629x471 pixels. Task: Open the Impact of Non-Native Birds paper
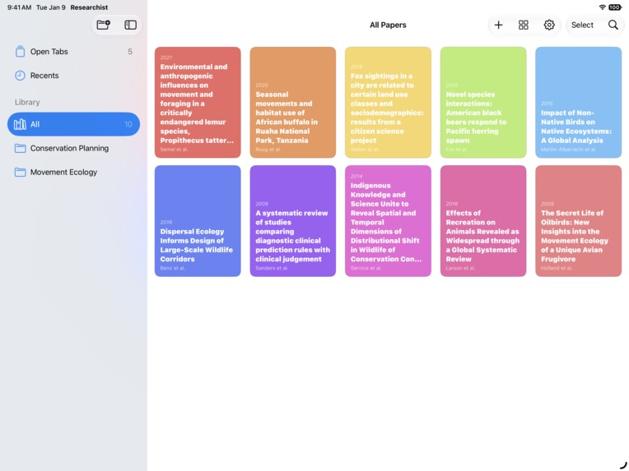[579, 103]
